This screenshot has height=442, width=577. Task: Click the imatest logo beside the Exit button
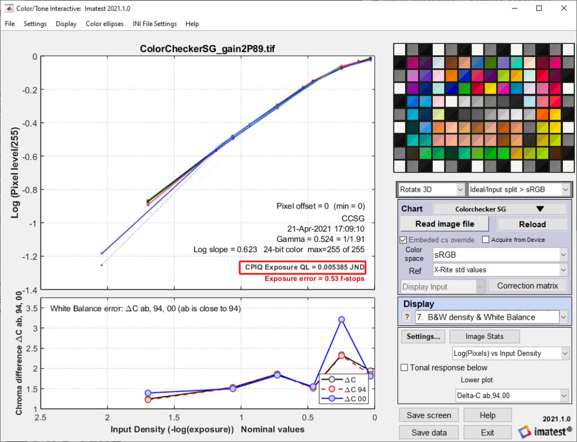545,431
